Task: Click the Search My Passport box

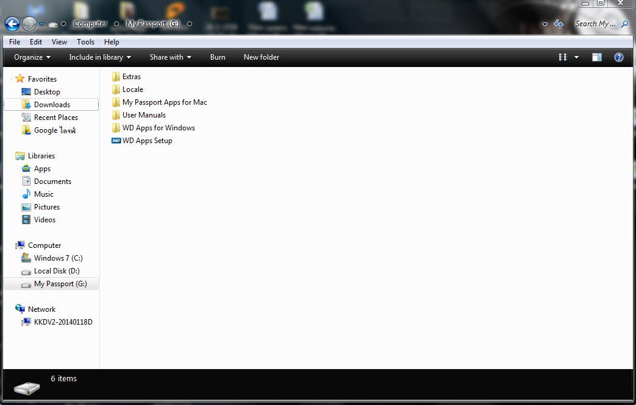Action: coord(595,24)
